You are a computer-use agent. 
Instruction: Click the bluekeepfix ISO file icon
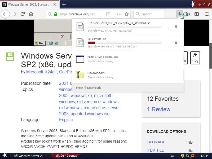(80, 27)
